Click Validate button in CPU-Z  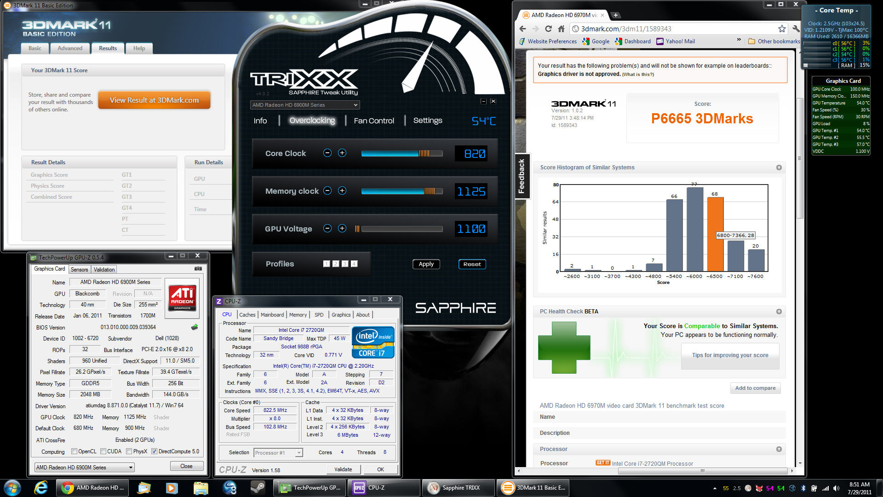coord(343,469)
